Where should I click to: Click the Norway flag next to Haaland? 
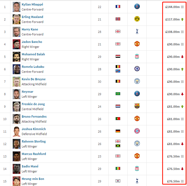tap(118, 19)
